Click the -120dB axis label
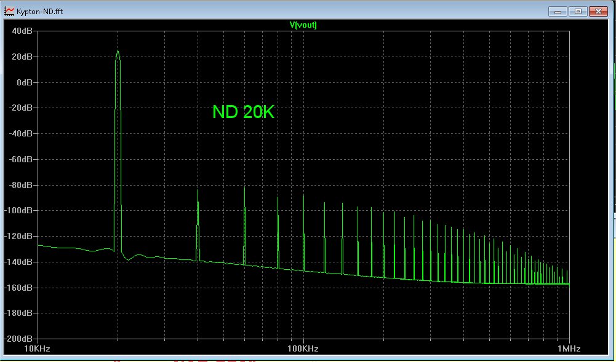 (x=19, y=236)
